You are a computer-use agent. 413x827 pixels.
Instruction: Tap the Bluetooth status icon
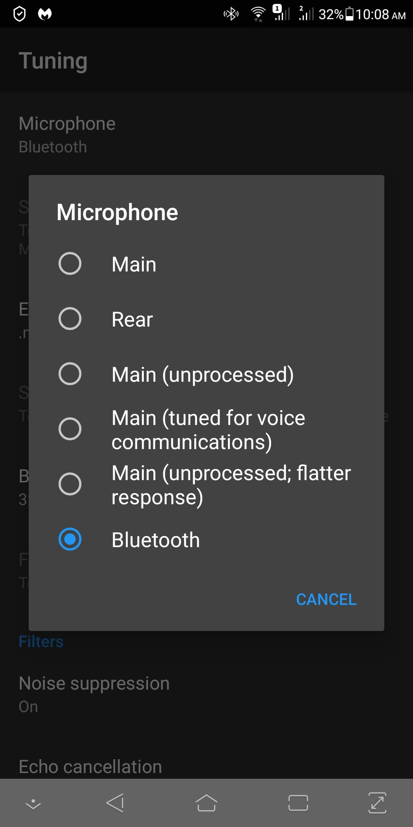point(231,14)
